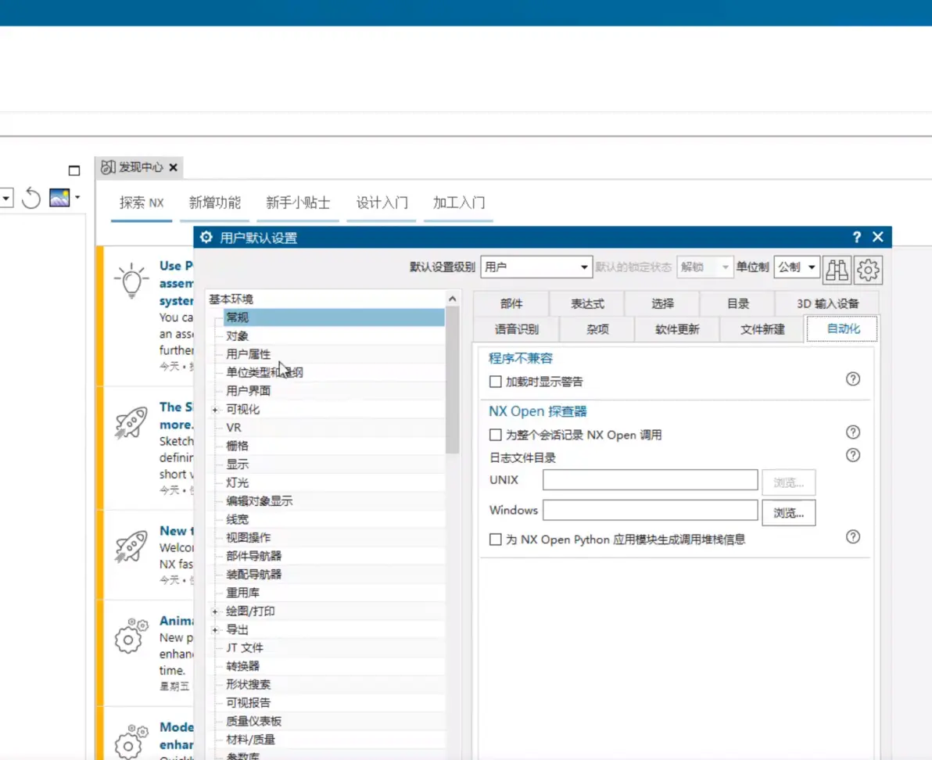Screen dimensions: 932x760
Task: Click the UNIX log directory field
Action: pos(650,479)
